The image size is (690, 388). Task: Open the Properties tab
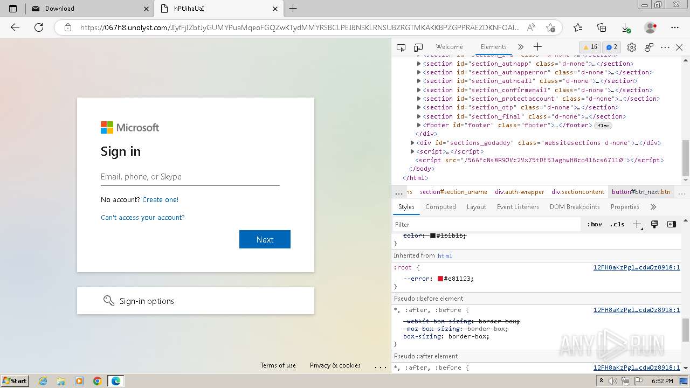(x=625, y=207)
